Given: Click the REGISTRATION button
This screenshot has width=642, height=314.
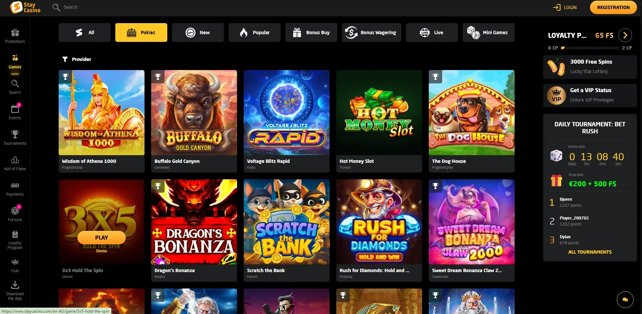Looking at the screenshot, I should 613,7.
